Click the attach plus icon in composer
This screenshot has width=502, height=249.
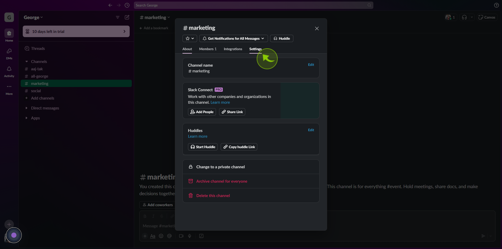[x=145, y=236]
